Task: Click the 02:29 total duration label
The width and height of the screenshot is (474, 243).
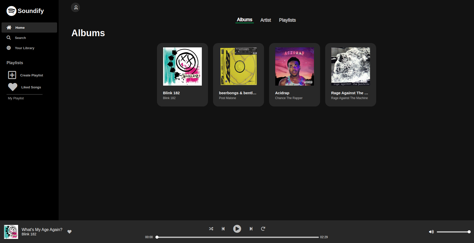Action: [324, 237]
